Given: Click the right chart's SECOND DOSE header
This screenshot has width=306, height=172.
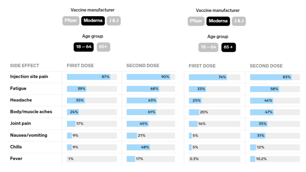Looking at the screenshot, I should click(266, 66).
